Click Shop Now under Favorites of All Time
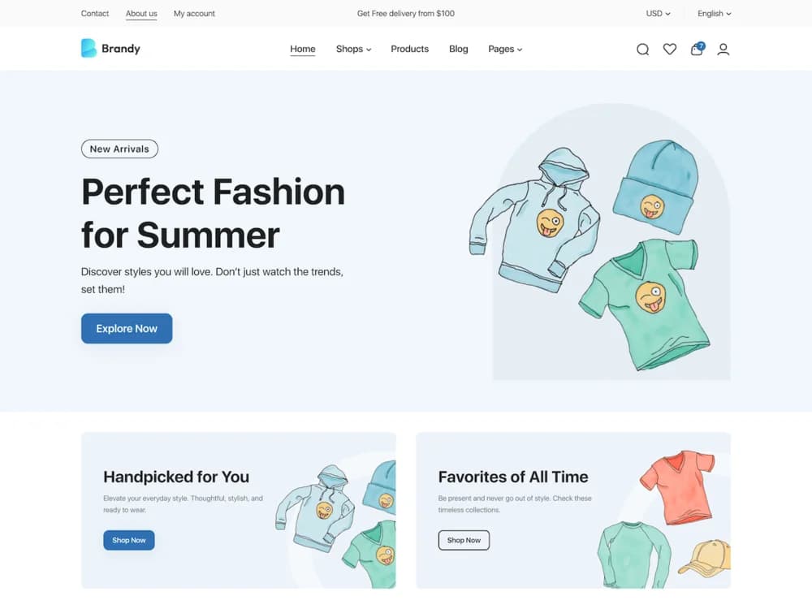812x609 pixels. click(464, 540)
